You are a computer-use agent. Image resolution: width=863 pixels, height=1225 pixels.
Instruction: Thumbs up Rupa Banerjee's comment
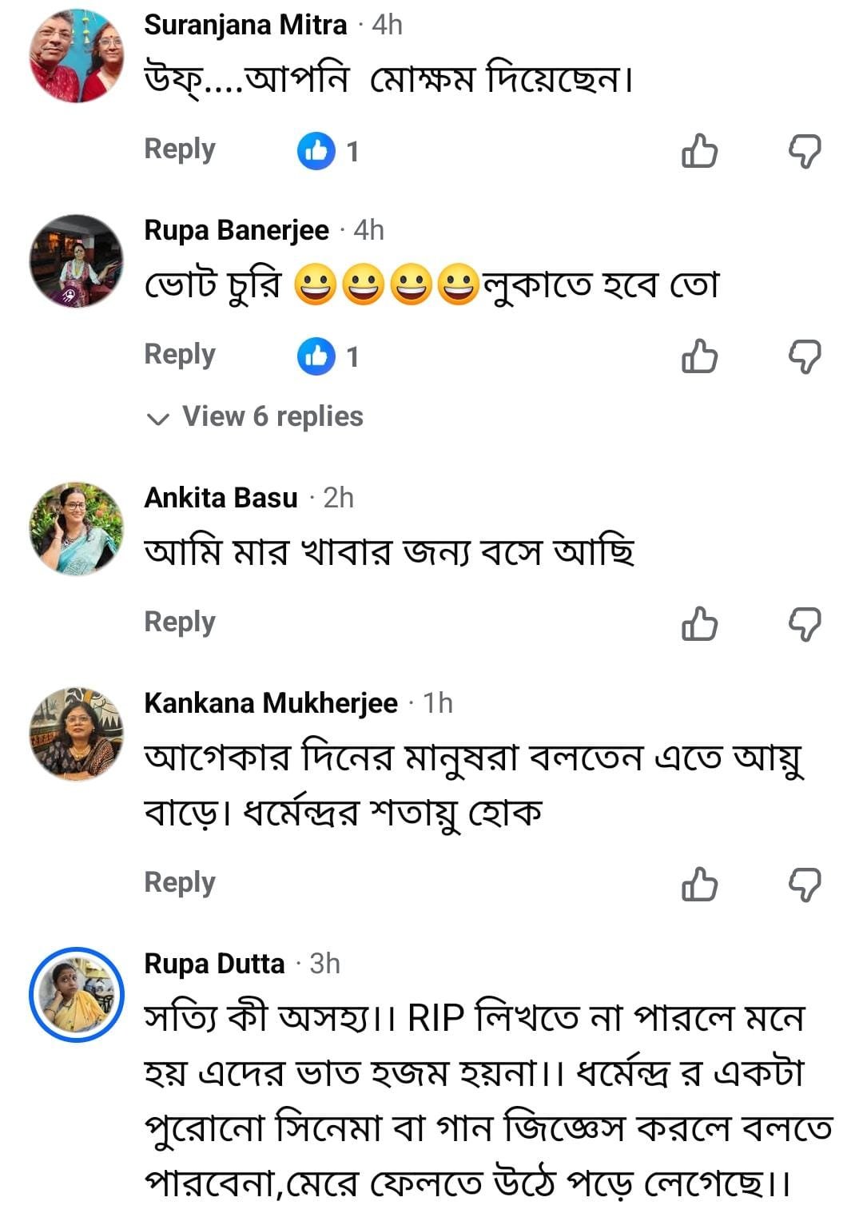coord(699,356)
